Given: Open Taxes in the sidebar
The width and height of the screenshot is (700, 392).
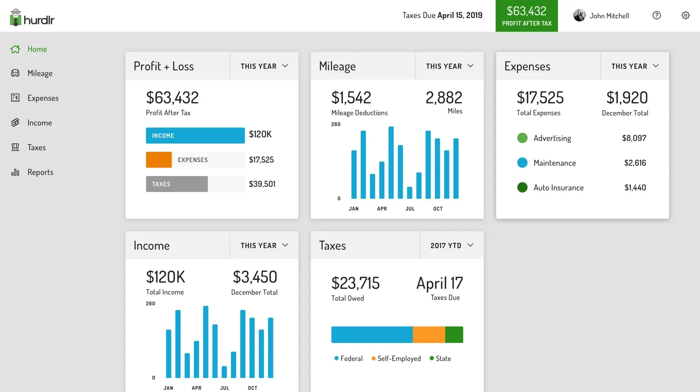Looking at the screenshot, I should [x=36, y=147].
